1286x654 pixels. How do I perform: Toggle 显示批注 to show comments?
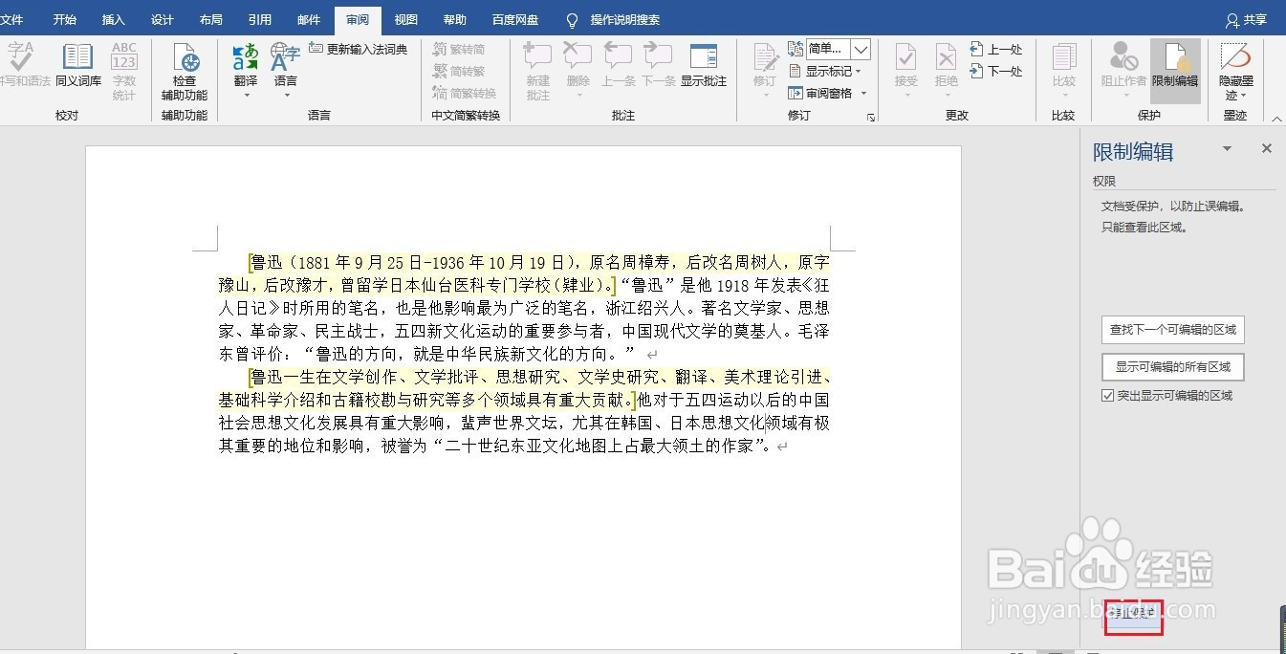click(704, 67)
